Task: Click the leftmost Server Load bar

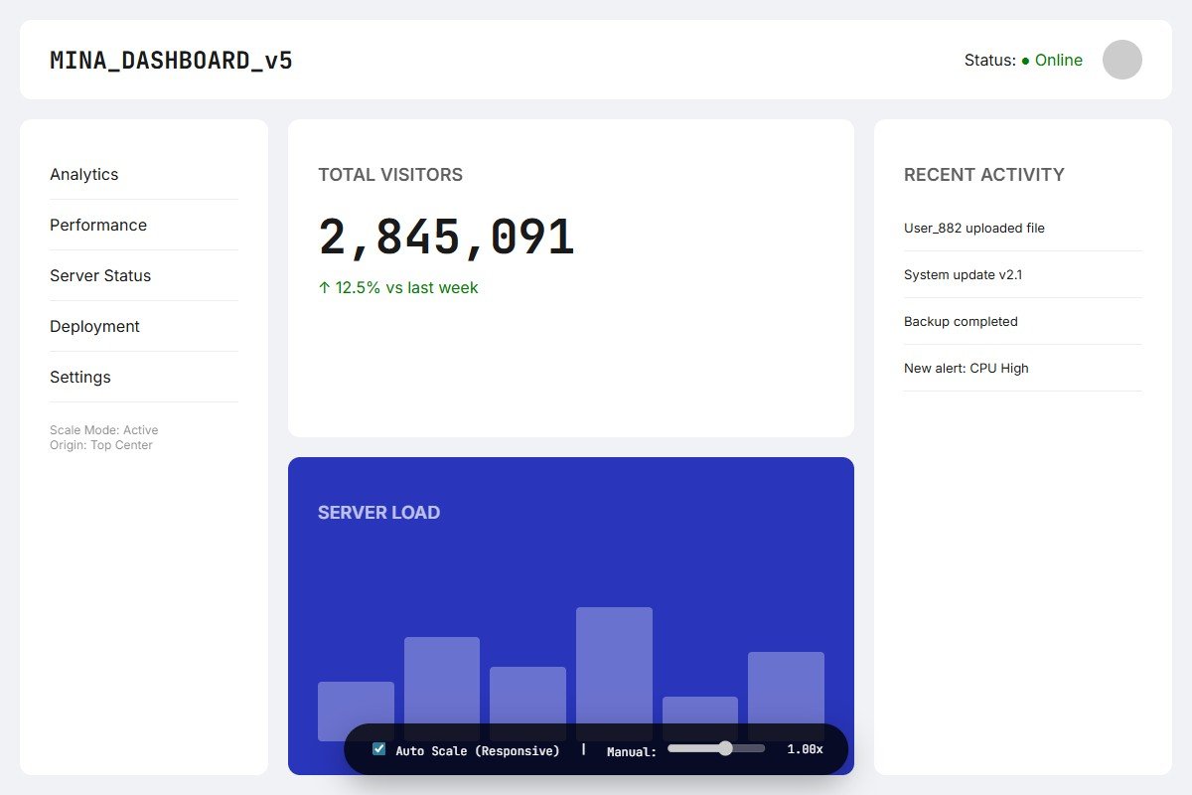Action: [356, 704]
